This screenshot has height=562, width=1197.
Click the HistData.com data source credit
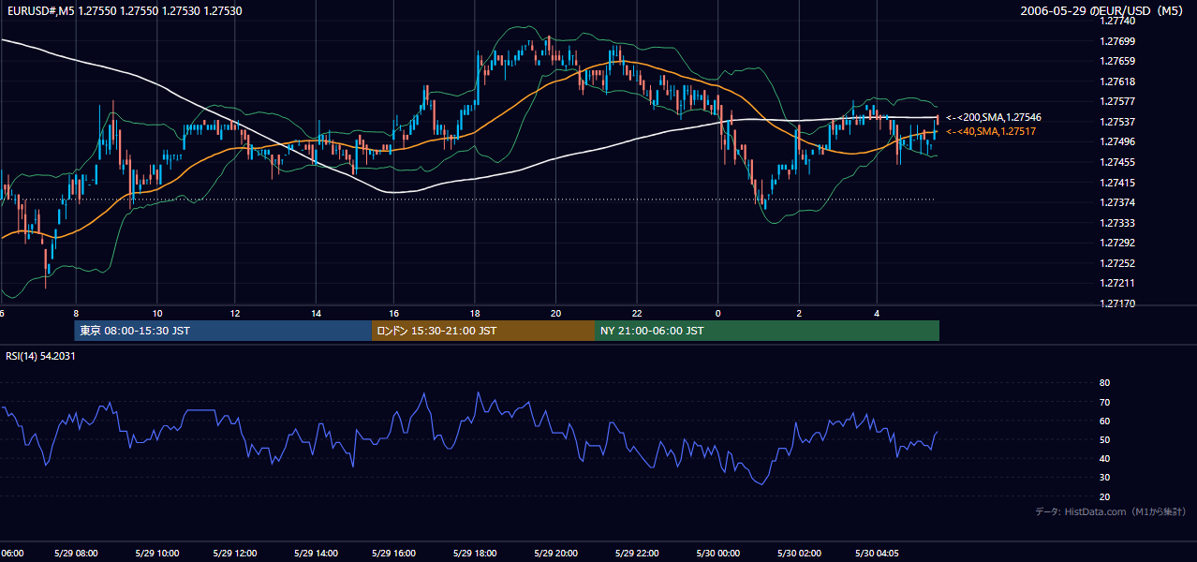(1111, 511)
